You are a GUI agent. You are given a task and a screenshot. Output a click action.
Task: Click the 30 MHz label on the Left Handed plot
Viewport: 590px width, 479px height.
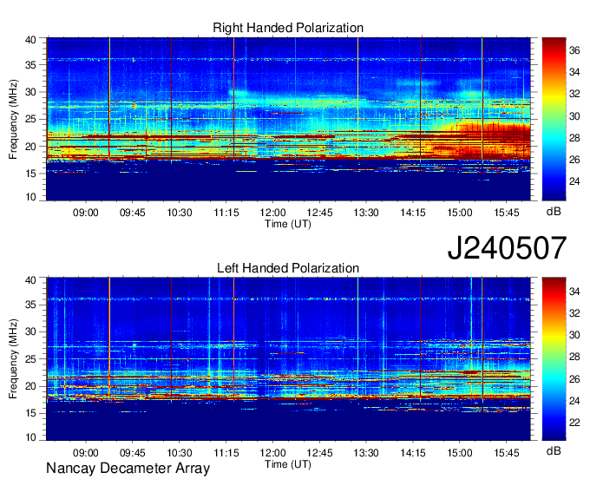click(x=30, y=331)
